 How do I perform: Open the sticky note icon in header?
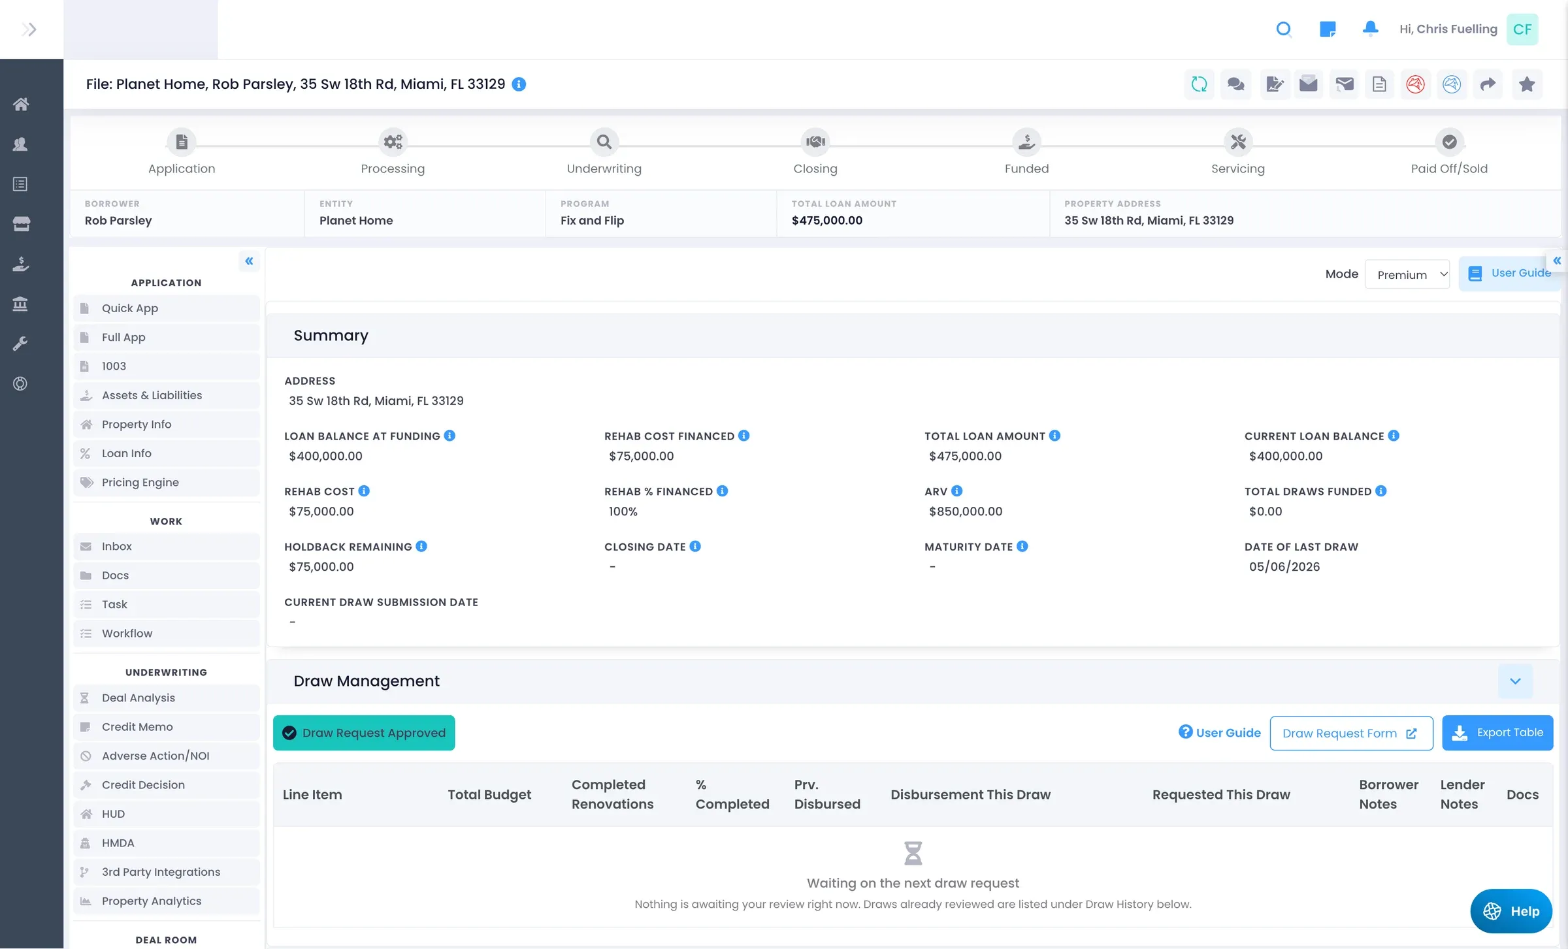(1327, 29)
